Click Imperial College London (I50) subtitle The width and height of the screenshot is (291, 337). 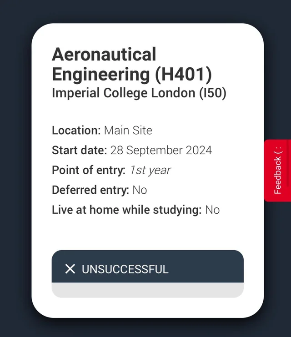click(139, 93)
